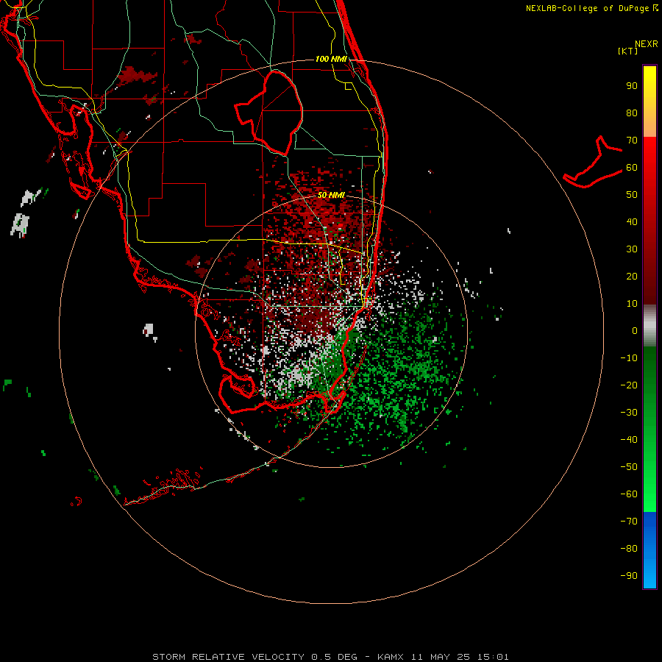Click the -10 scale value
Image resolution: width=662 pixels, height=662 pixels.
click(629, 358)
